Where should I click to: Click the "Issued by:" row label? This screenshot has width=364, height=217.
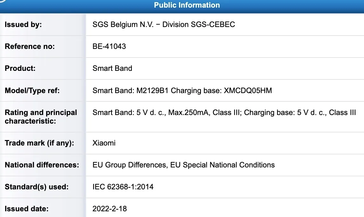(x=23, y=24)
